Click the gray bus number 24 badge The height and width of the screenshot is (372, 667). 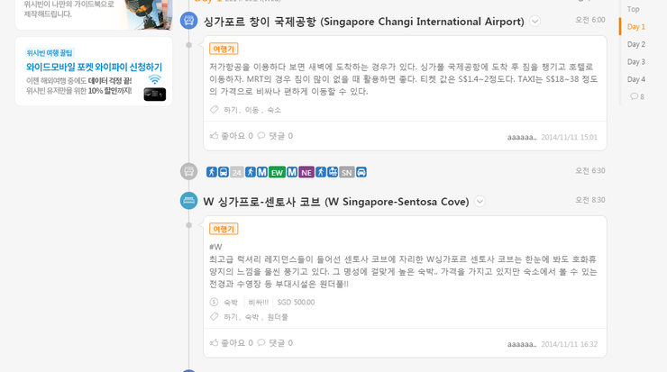click(x=237, y=172)
